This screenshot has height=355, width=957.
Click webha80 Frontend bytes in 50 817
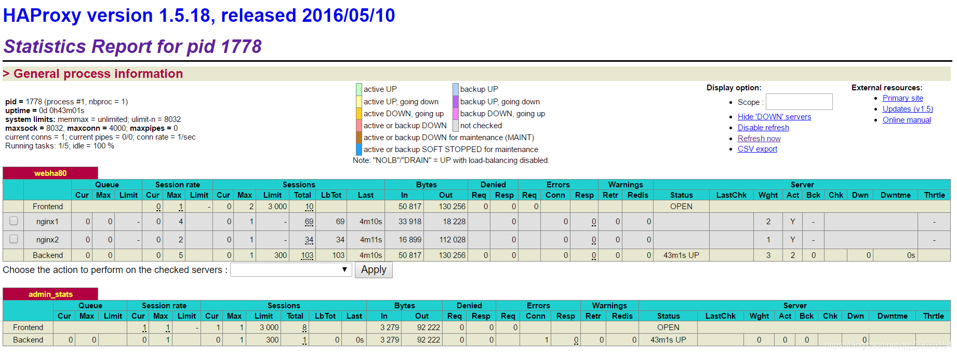click(410, 207)
